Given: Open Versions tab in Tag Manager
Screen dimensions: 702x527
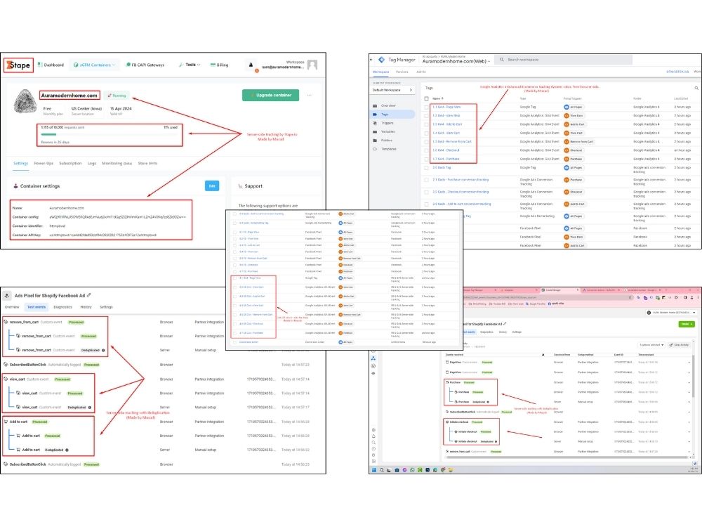Looking at the screenshot, I should pyautogui.click(x=402, y=72).
